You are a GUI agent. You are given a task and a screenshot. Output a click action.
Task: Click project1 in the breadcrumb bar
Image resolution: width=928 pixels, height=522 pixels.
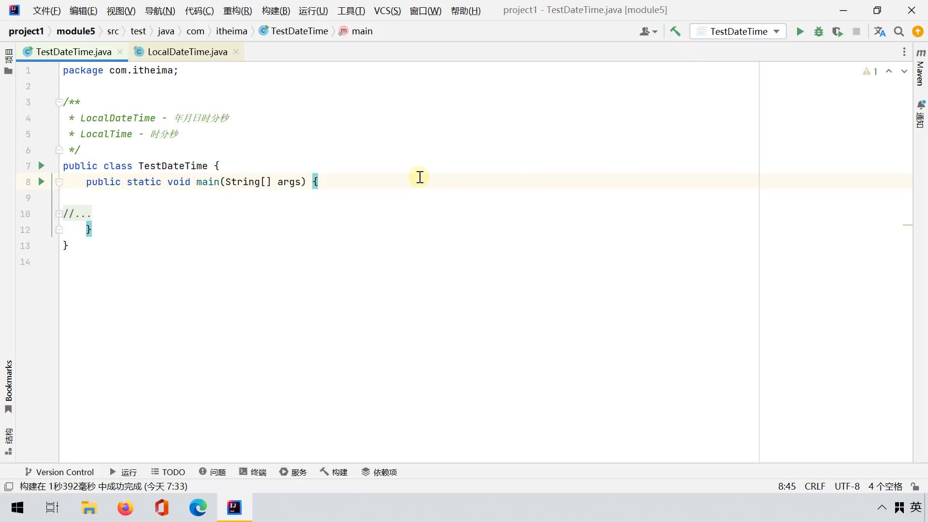click(26, 31)
